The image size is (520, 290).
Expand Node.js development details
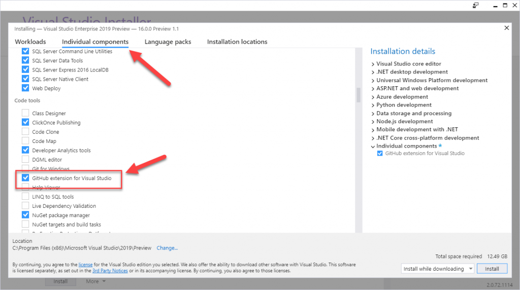click(373, 122)
